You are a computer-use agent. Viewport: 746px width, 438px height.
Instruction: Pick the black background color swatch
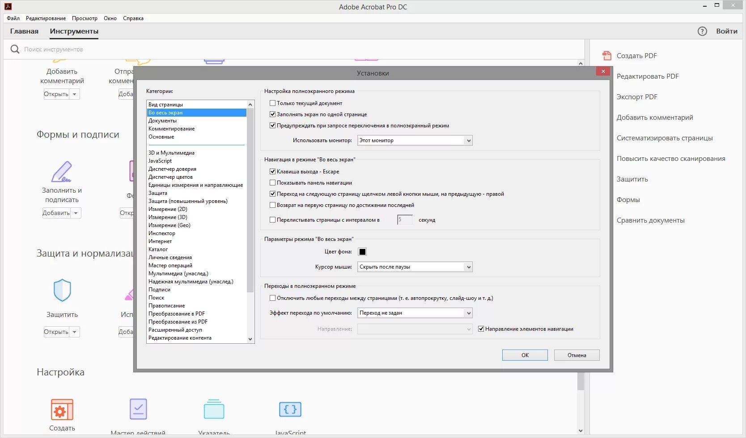[362, 252]
